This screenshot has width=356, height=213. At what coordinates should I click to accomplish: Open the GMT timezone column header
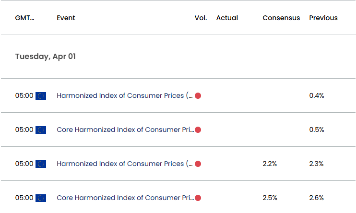point(25,18)
